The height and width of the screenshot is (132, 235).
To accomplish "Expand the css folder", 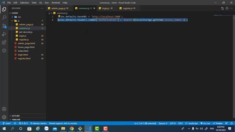I will click(x=19, y=17).
